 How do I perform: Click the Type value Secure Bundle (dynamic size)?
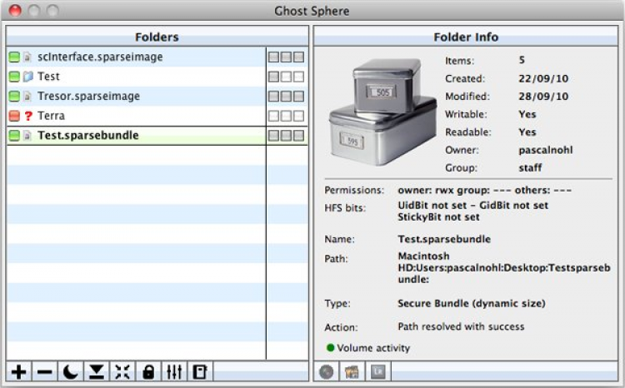click(472, 303)
